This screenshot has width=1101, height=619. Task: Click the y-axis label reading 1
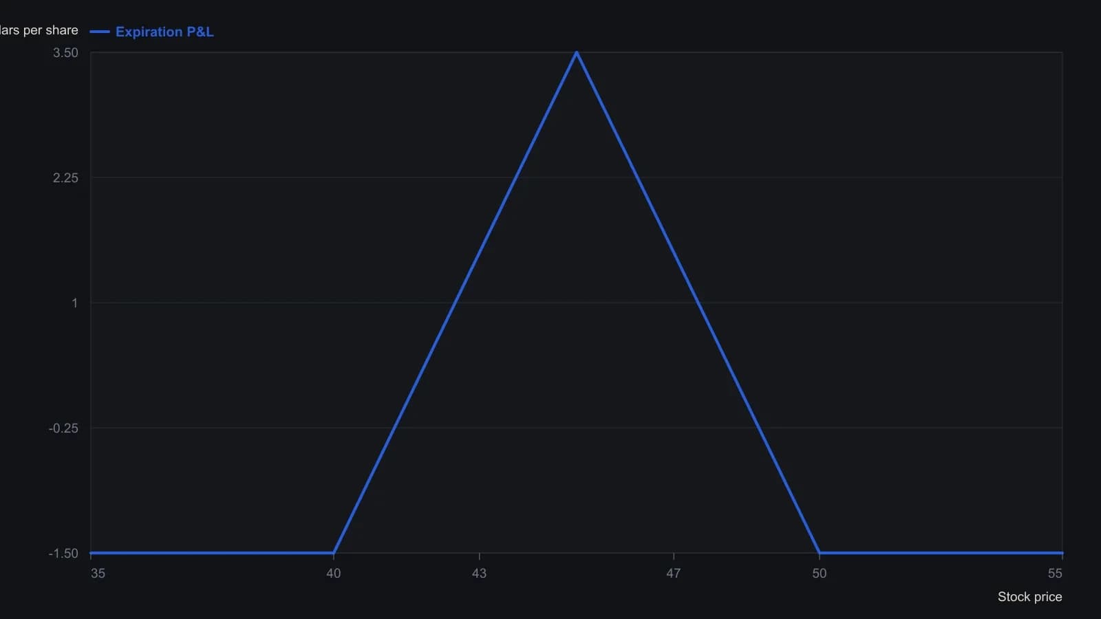coord(75,303)
